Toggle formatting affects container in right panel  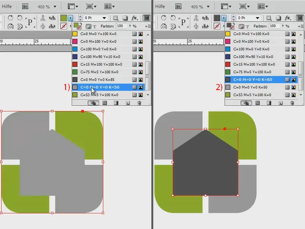(x=241, y=26)
